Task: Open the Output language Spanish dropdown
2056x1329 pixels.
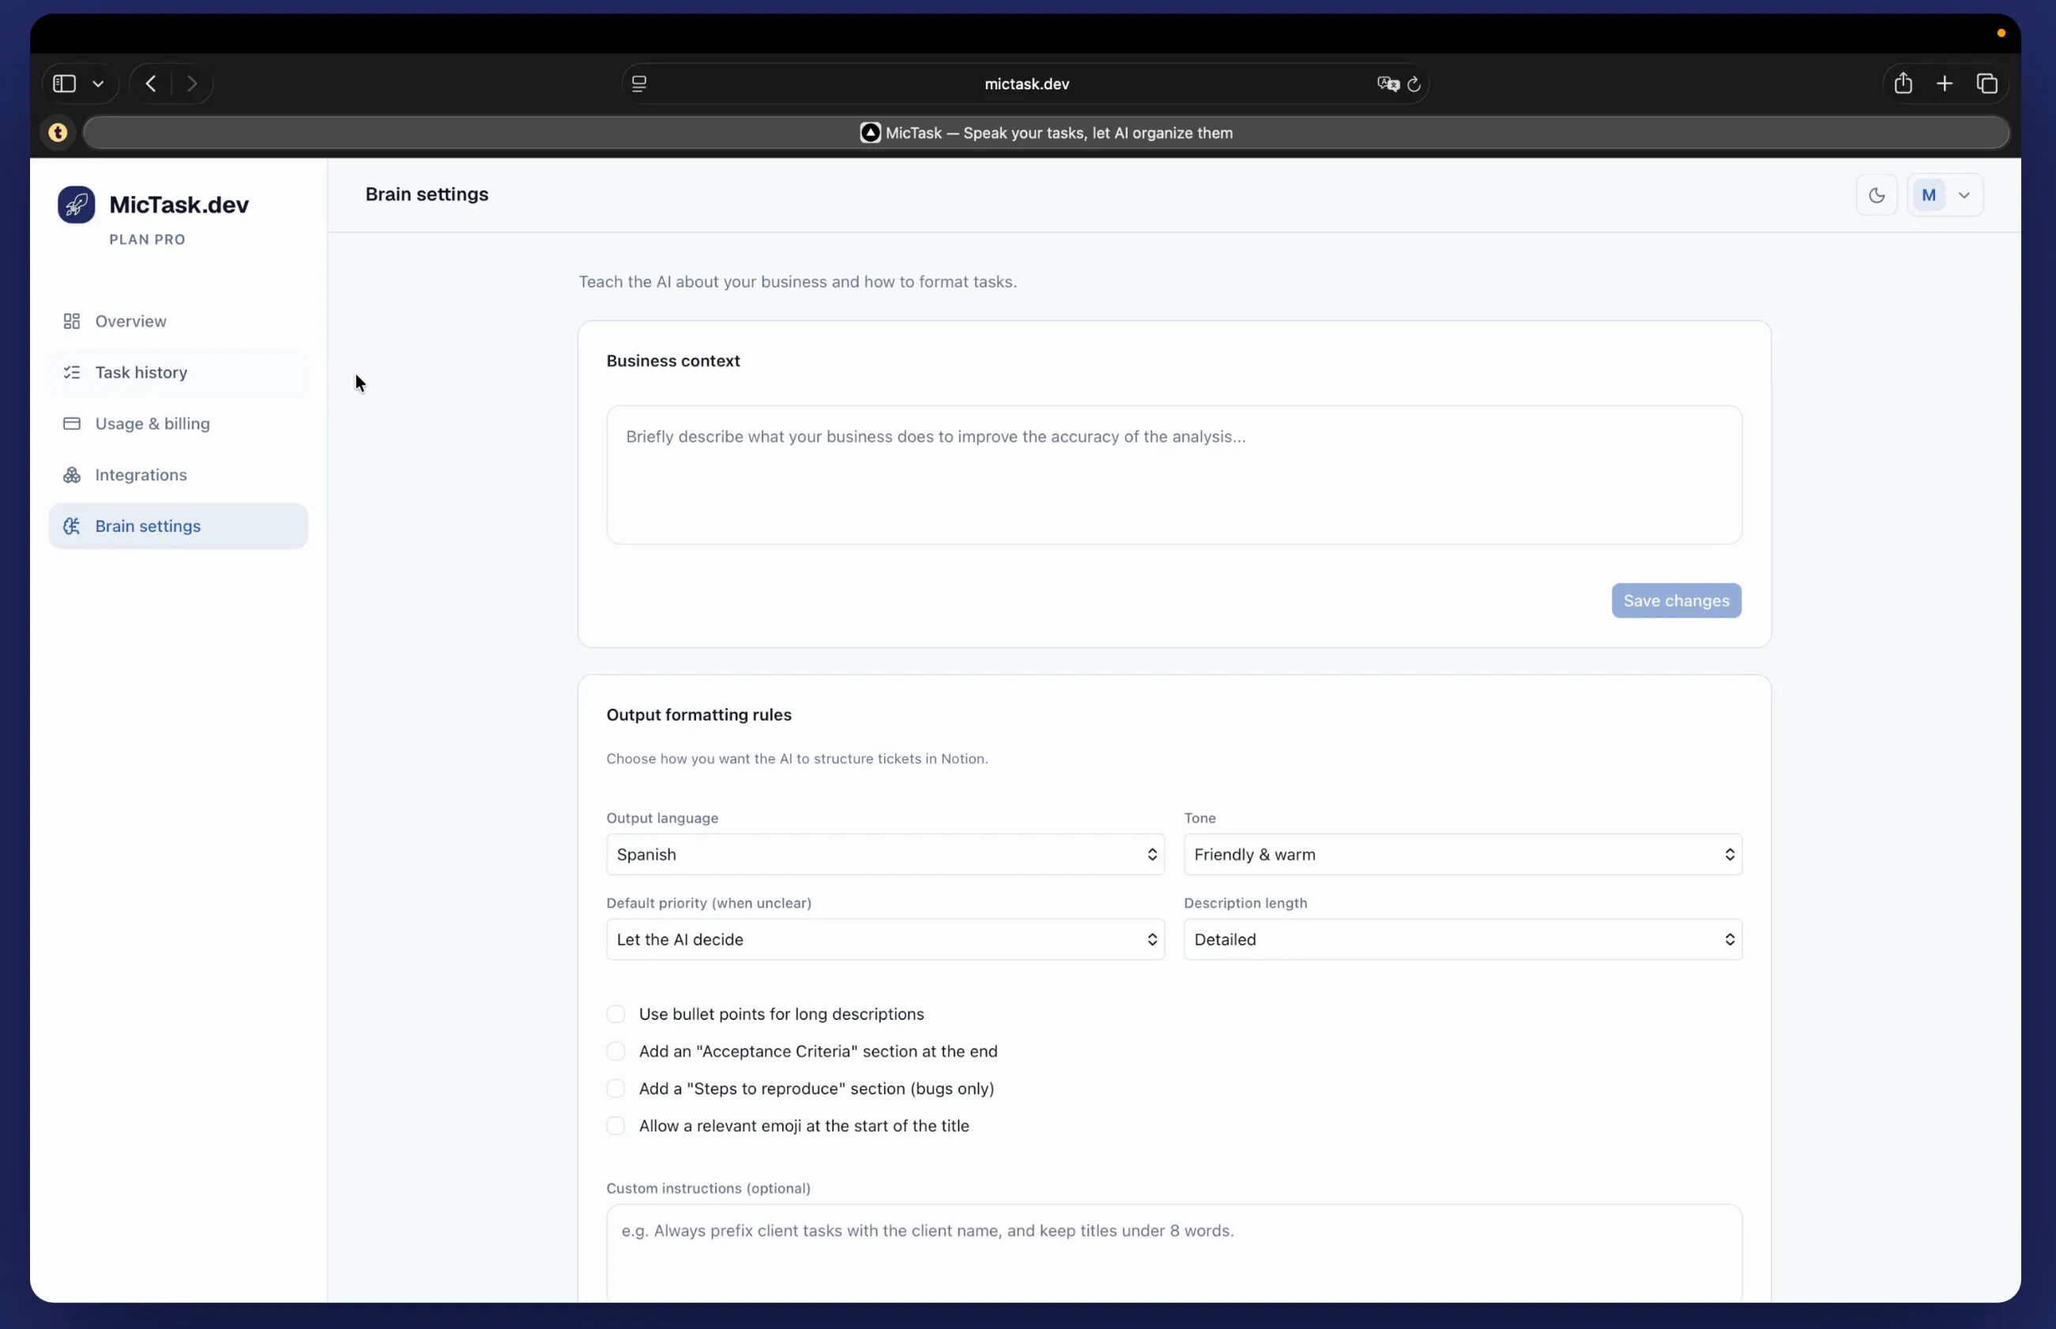Action: coord(885,854)
